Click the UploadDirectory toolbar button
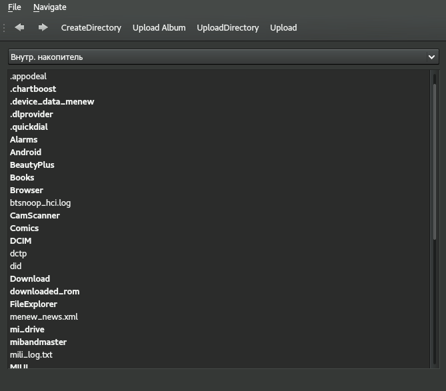The height and width of the screenshot is (391, 446). click(x=227, y=28)
